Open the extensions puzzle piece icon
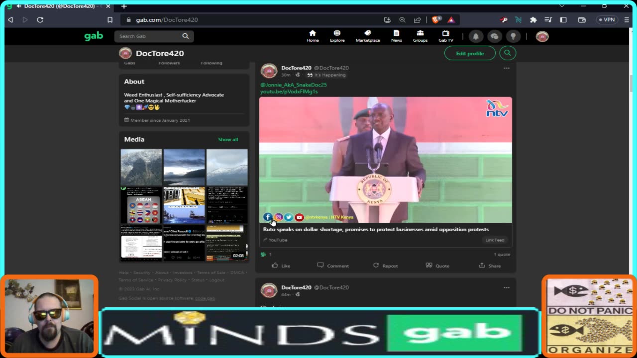The image size is (637, 358). (x=533, y=20)
